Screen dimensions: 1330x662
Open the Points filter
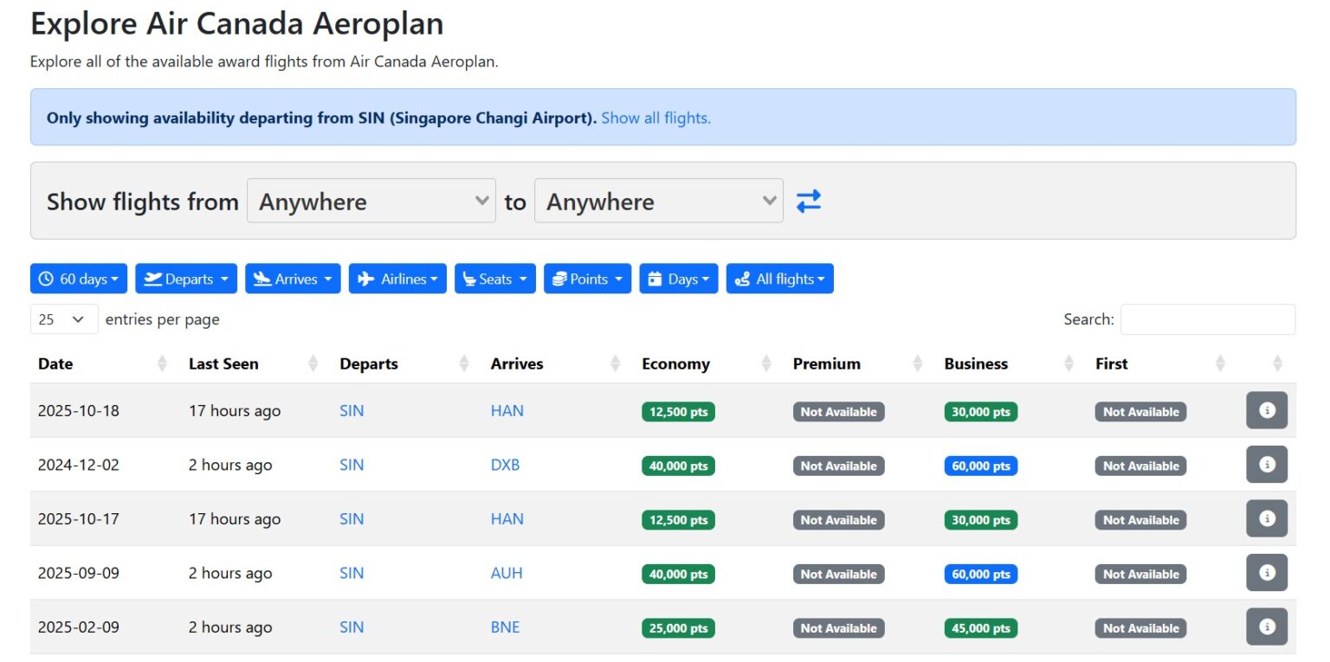(587, 278)
